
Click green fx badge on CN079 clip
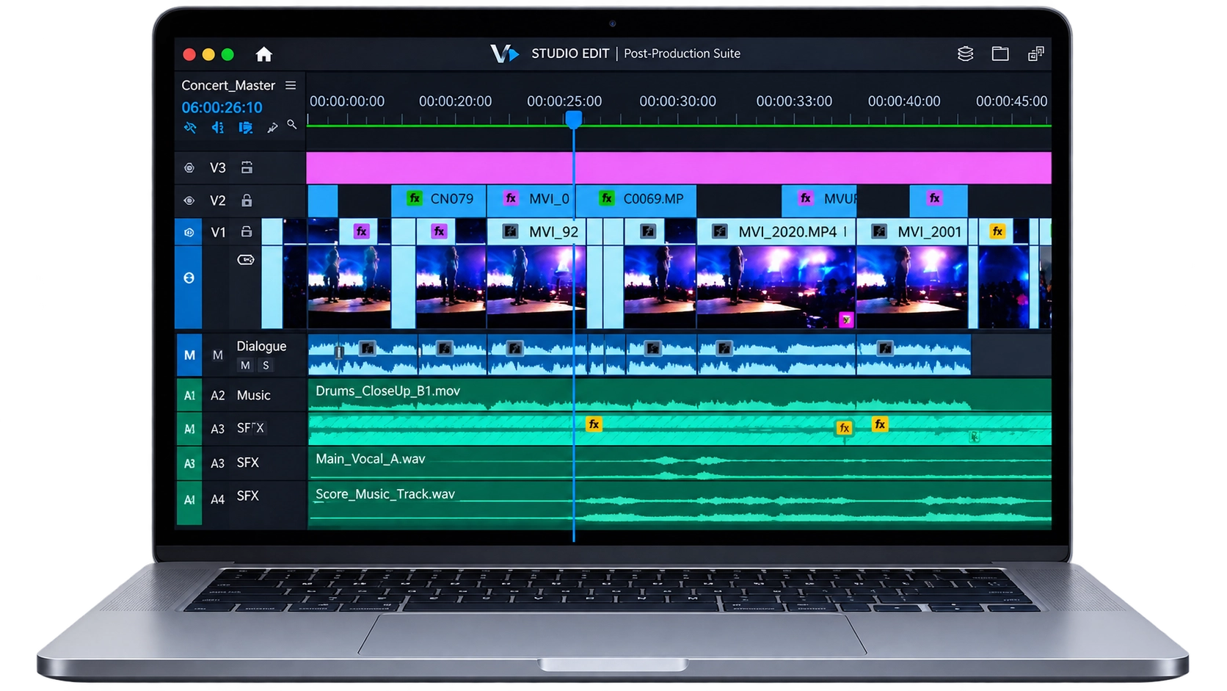click(415, 198)
